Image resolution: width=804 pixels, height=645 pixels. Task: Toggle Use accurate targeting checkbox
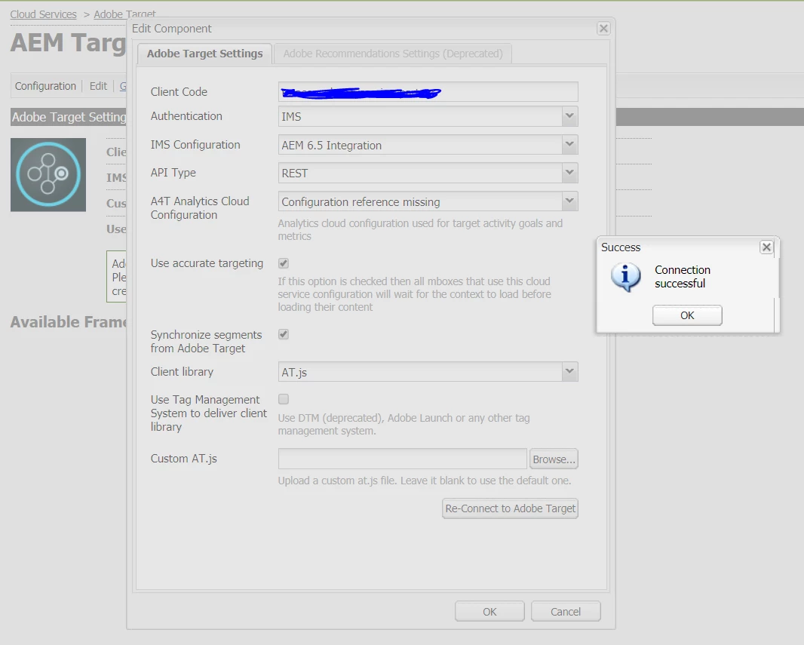[x=284, y=263]
